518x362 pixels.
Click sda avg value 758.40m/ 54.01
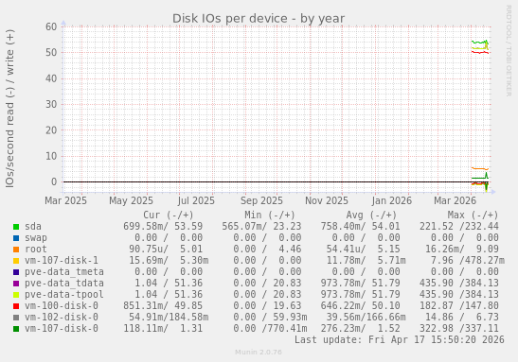(361, 227)
